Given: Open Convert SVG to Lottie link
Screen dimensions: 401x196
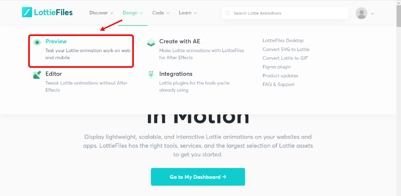Looking at the screenshot, I should [x=286, y=50].
